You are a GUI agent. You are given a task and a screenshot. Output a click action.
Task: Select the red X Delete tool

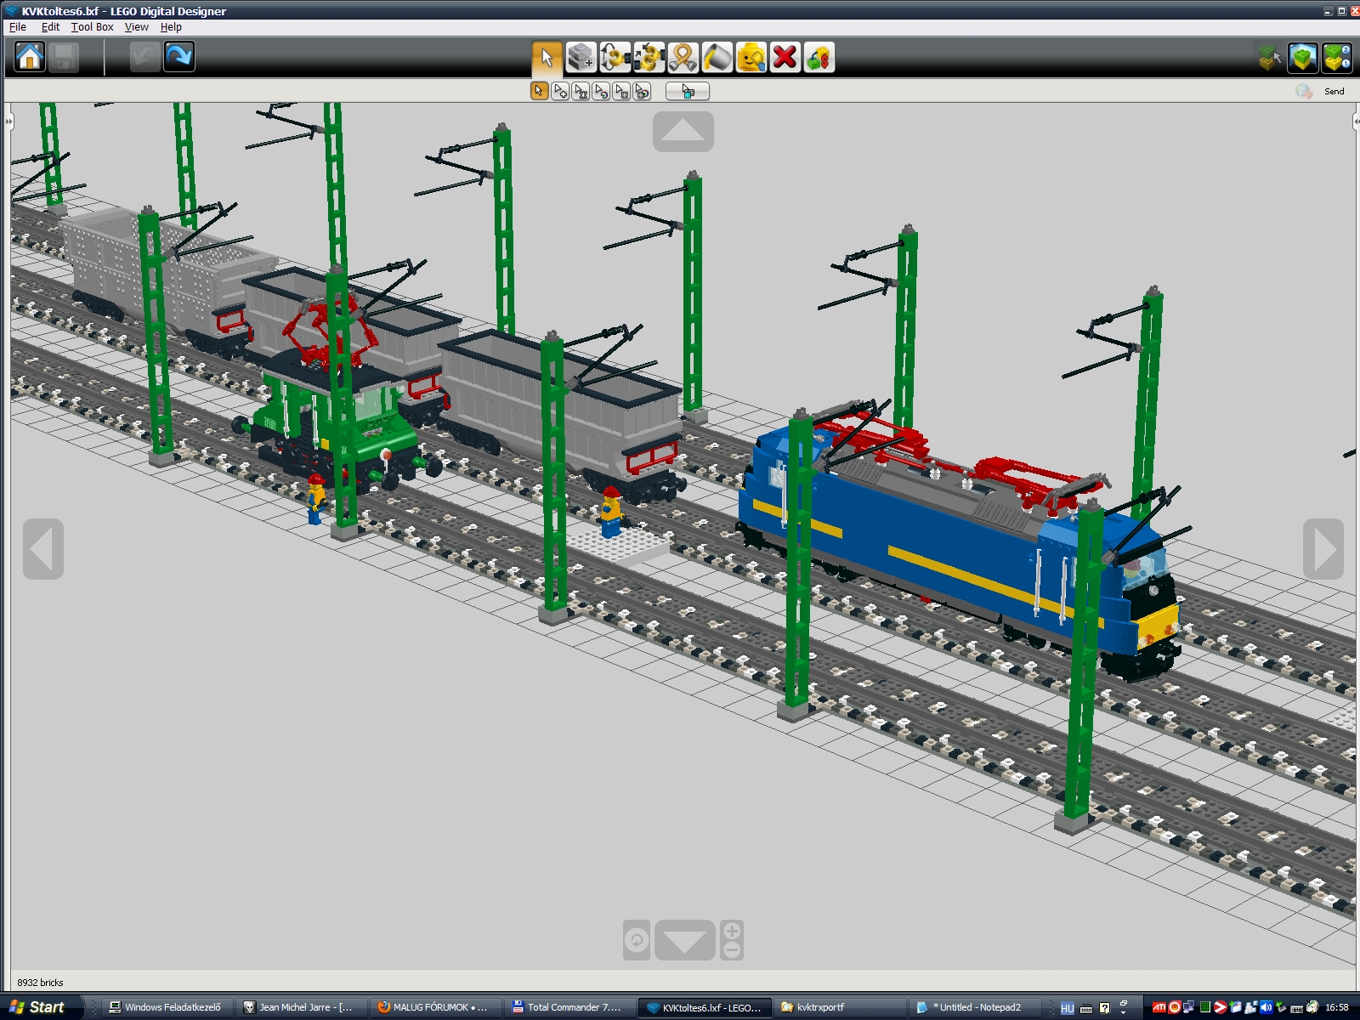785,58
